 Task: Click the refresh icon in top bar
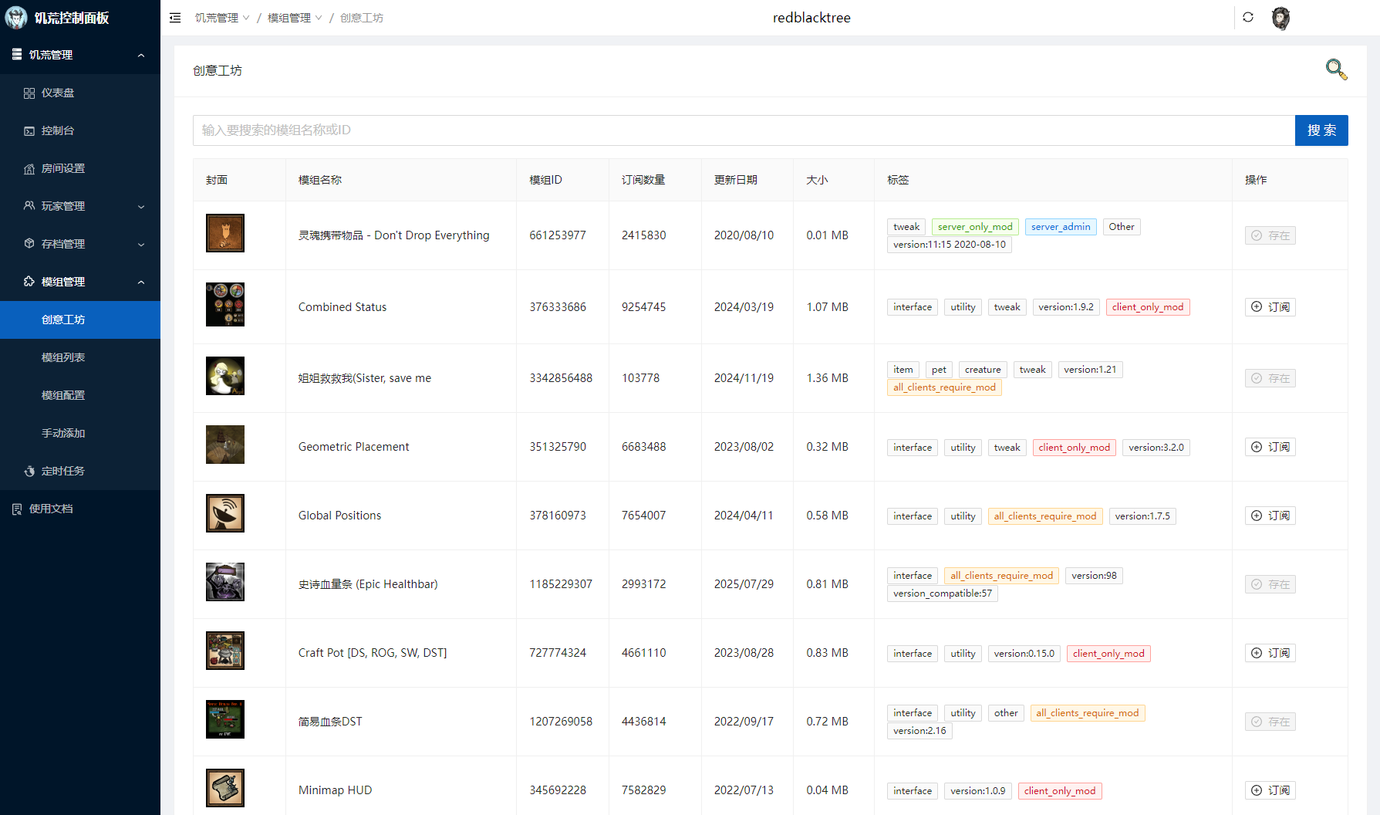click(1248, 17)
